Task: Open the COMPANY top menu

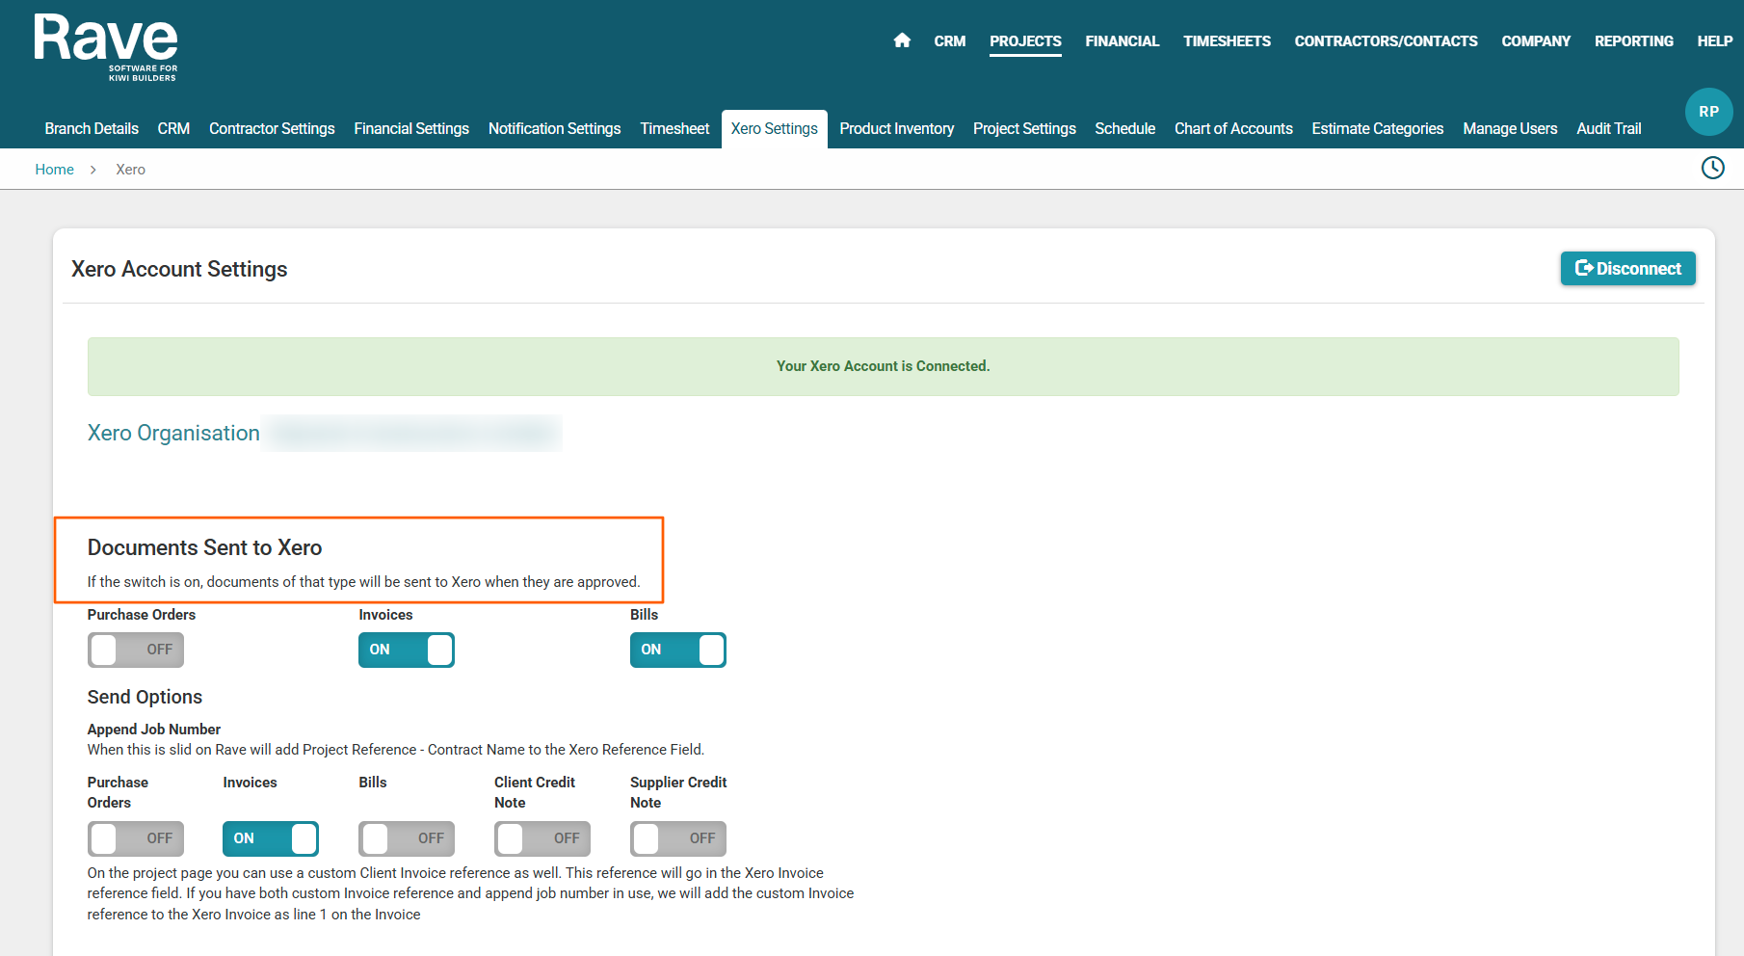Action: point(1536,41)
